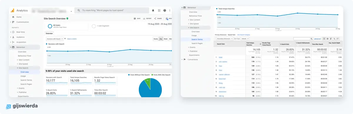The height and width of the screenshot is (114, 353).
Task: Select the All Users segment circle
Action: (x=50, y=26)
